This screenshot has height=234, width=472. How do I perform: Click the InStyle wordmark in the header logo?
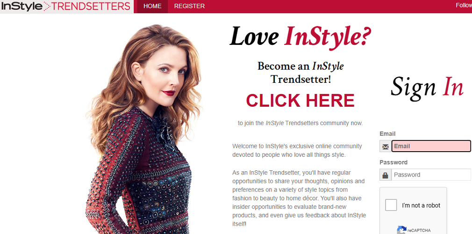pyautogui.click(x=21, y=6)
